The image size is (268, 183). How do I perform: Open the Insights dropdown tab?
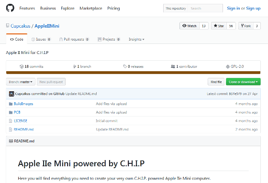tap(136, 39)
